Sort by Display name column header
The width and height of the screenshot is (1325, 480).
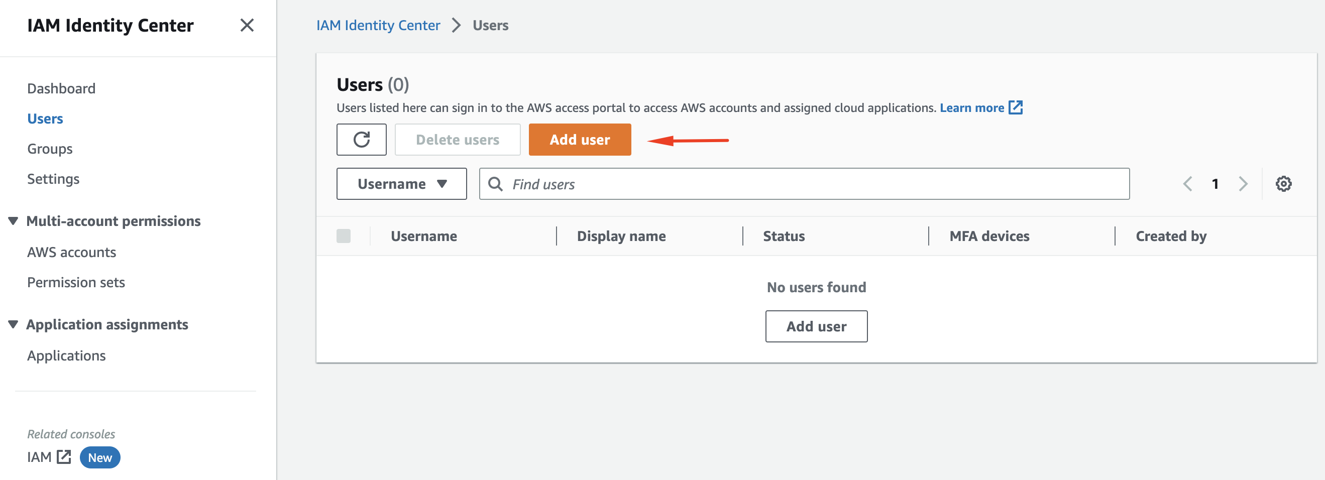(x=621, y=236)
